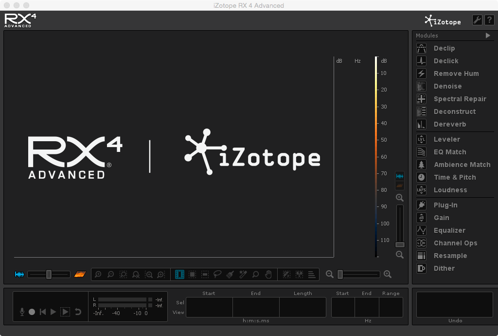Screen dimensions: 498x336
Task: Click the time Length field
Action: [302, 307]
